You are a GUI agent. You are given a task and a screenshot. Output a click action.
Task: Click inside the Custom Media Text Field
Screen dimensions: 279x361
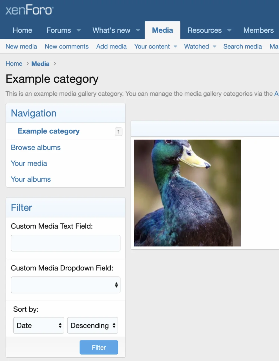coord(65,243)
